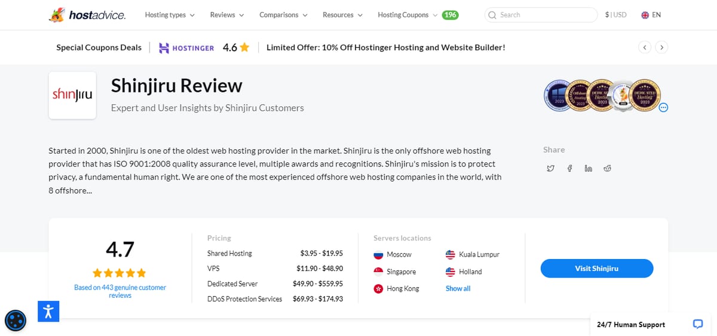Click the search magnifier icon
The image size is (717, 336).
(492, 15)
